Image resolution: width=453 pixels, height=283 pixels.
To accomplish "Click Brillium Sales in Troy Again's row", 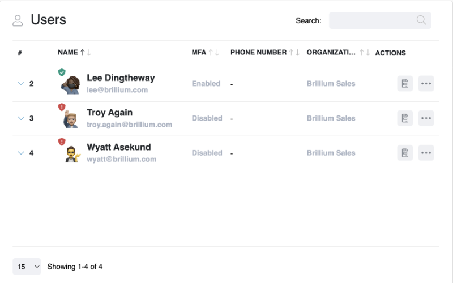I will 331,118.
